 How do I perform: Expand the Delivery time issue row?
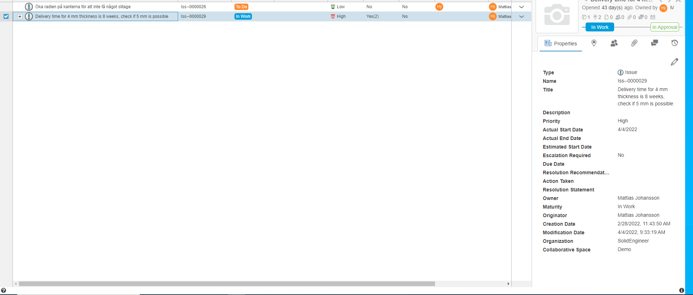coord(20,16)
